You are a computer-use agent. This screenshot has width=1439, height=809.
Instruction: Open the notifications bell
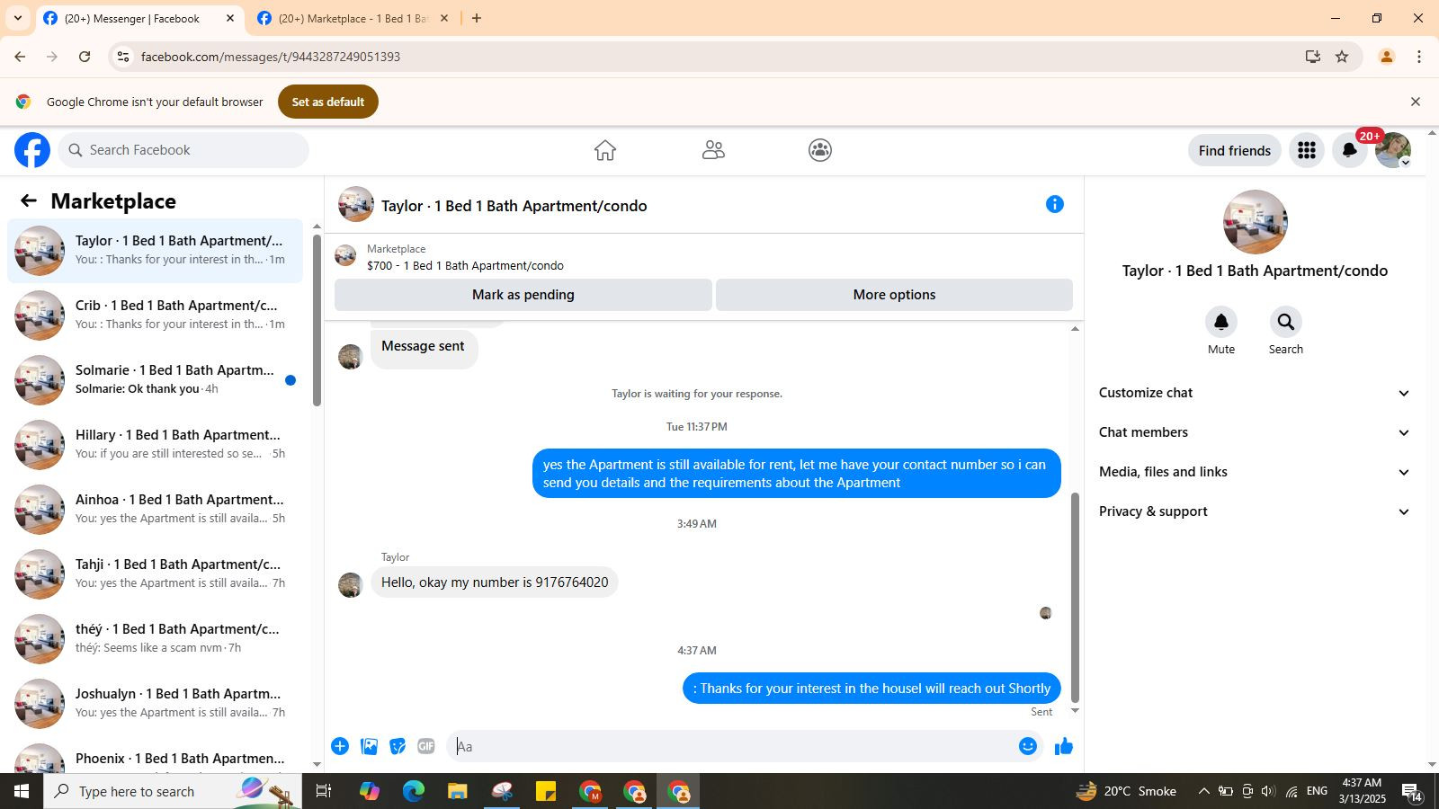(x=1350, y=150)
